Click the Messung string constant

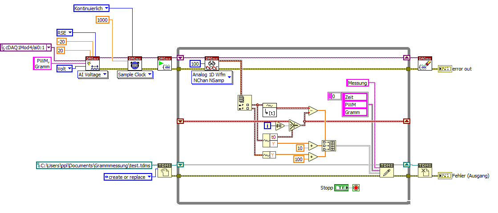pyautogui.click(x=357, y=83)
